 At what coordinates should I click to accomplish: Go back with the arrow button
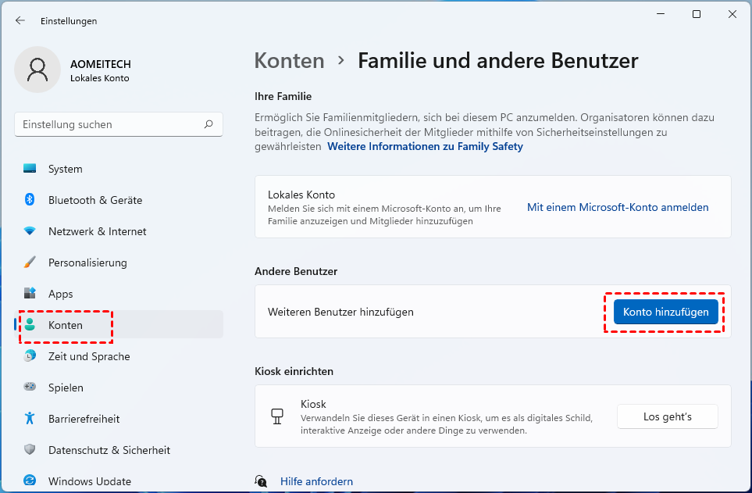tap(20, 21)
